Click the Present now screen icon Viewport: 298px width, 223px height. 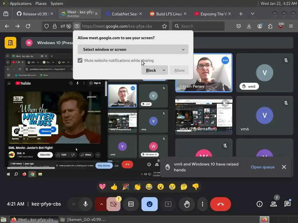(x=168, y=204)
